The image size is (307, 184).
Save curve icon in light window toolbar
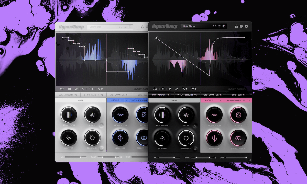(69, 89)
